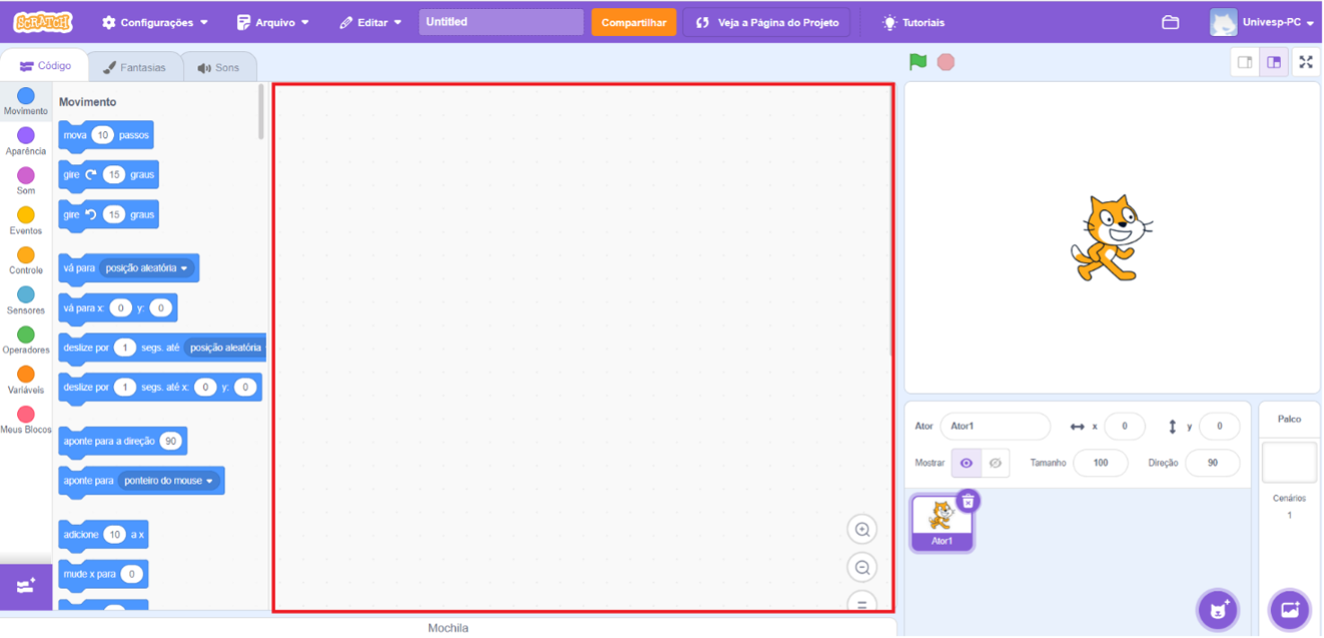Open the Eventos block category
Viewport: 1324px width, 638px height.
26,222
